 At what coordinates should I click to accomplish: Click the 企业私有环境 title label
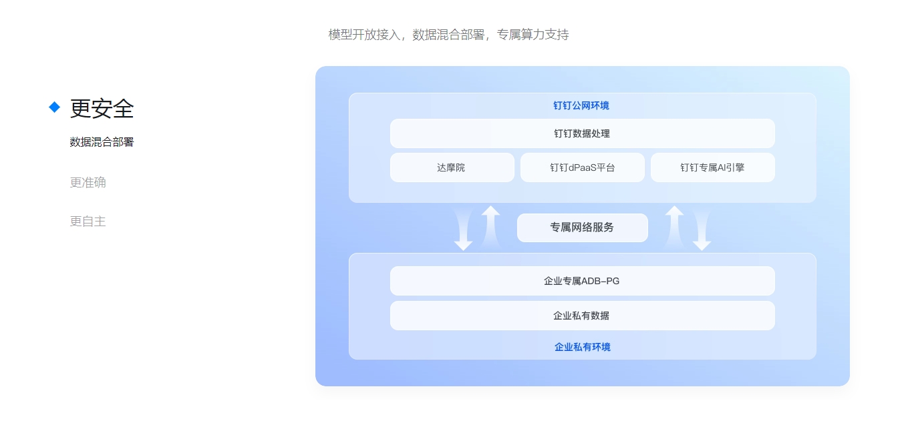(x=582, y=347)
